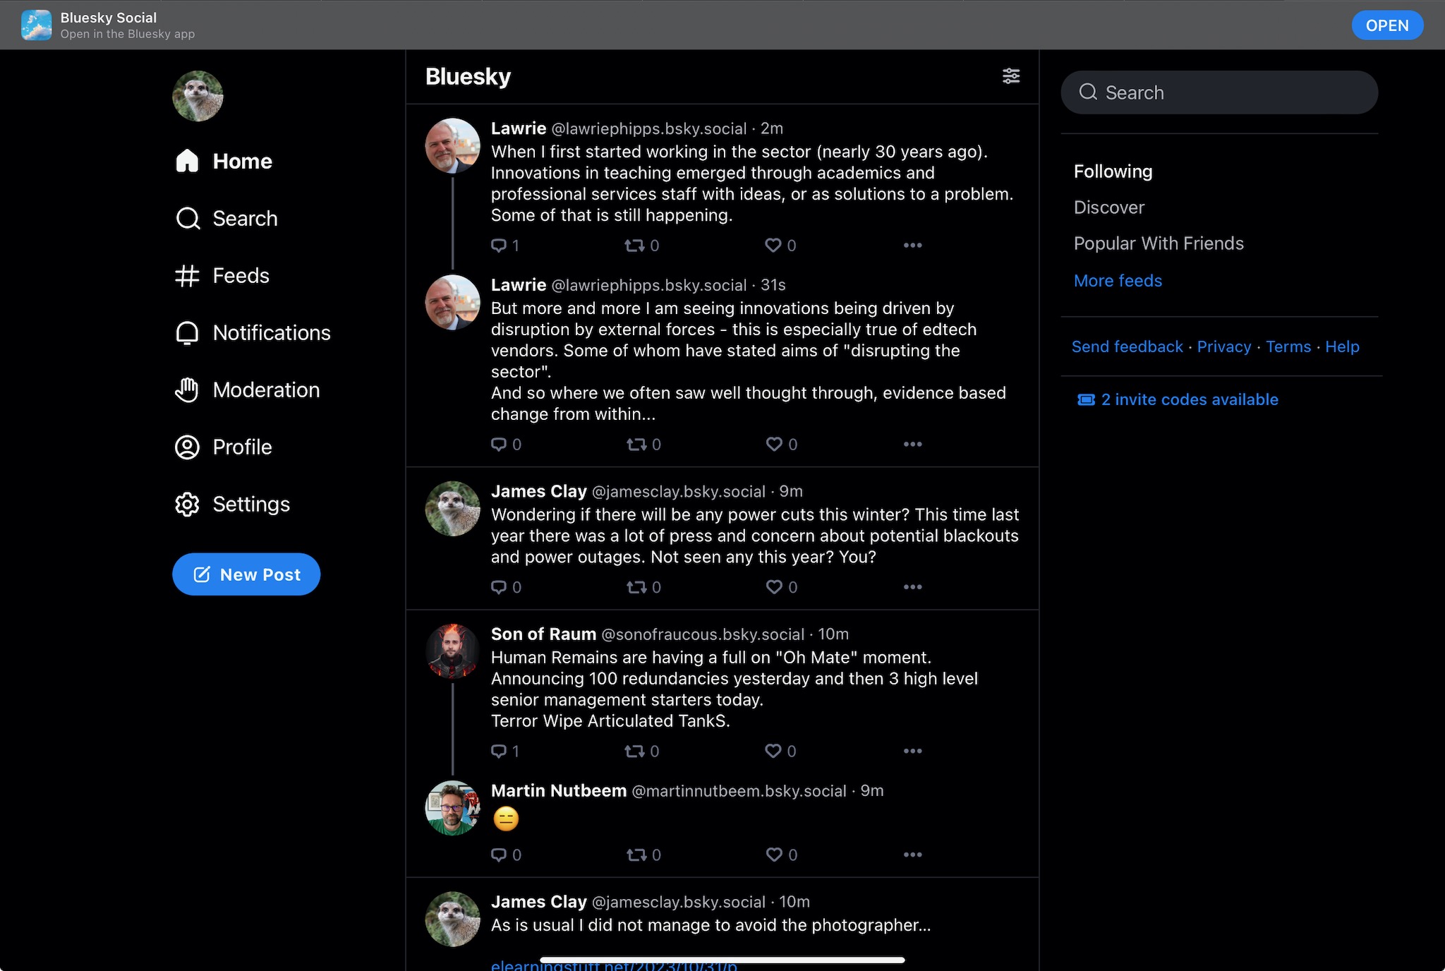The height and width of the screenshot is (971, 1445).
Task: Open more options on Lawrie's second post
Action: [912, 445]
